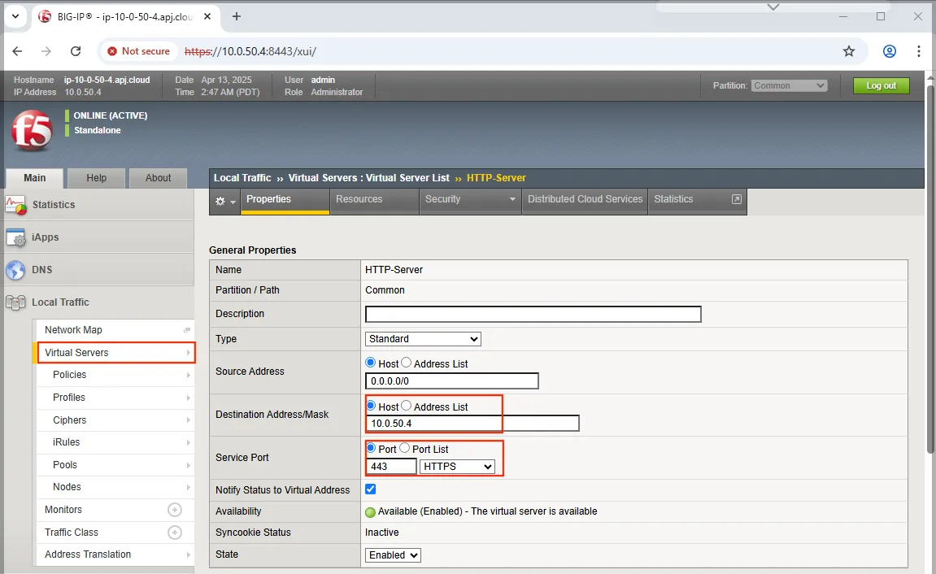This screenshot has height=574, width=936.
Task: Click the Monitors add plus icon
Action: (174, 510)
